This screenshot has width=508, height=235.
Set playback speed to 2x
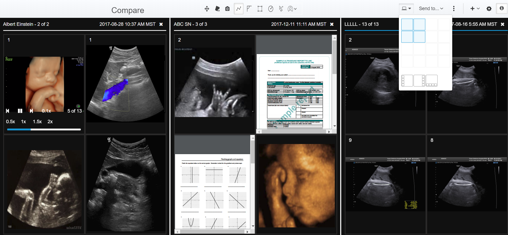click(x=50, y=122)
